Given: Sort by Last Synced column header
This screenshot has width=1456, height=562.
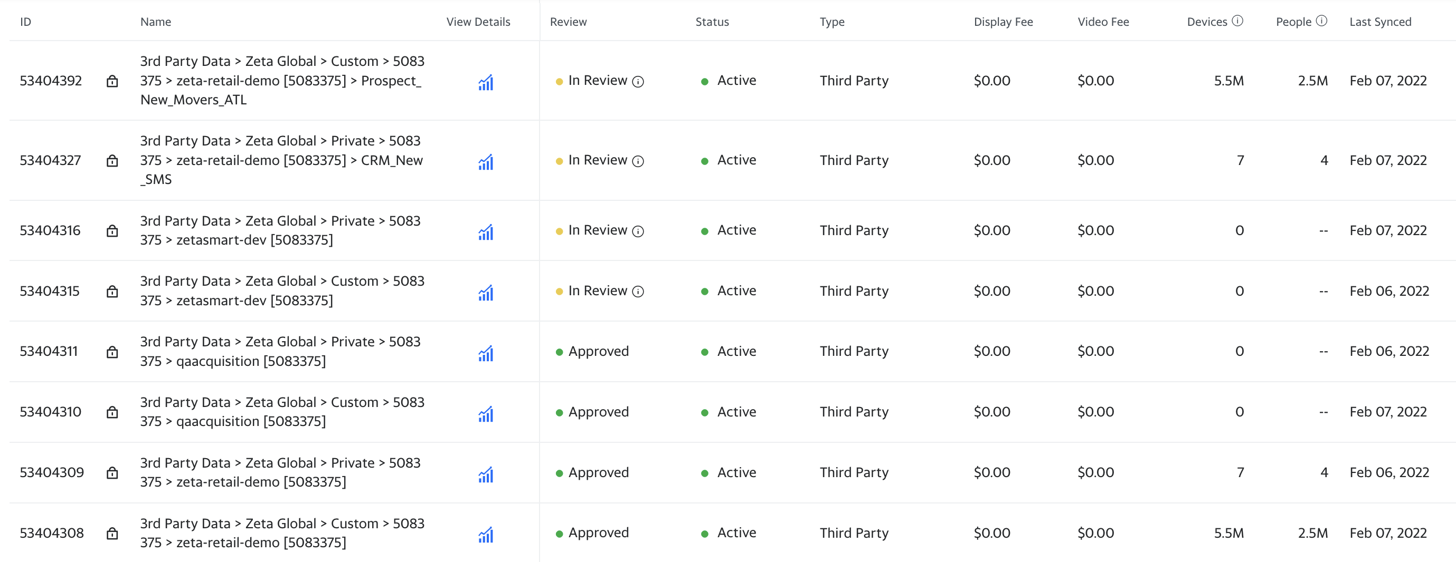Looking at the screenshot, I should pyautogui.click(x=1379, y=22).
